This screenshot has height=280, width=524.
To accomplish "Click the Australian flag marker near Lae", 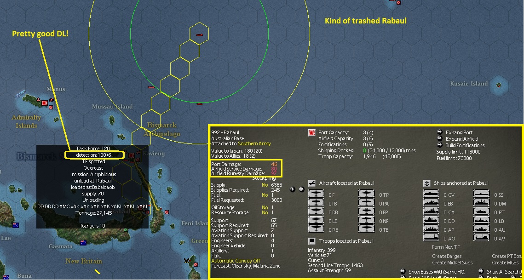I will pos(15,225).
